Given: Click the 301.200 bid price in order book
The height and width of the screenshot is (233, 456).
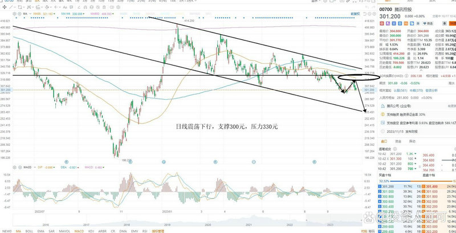Looking at the screenshot, I should tap(388, 186).
